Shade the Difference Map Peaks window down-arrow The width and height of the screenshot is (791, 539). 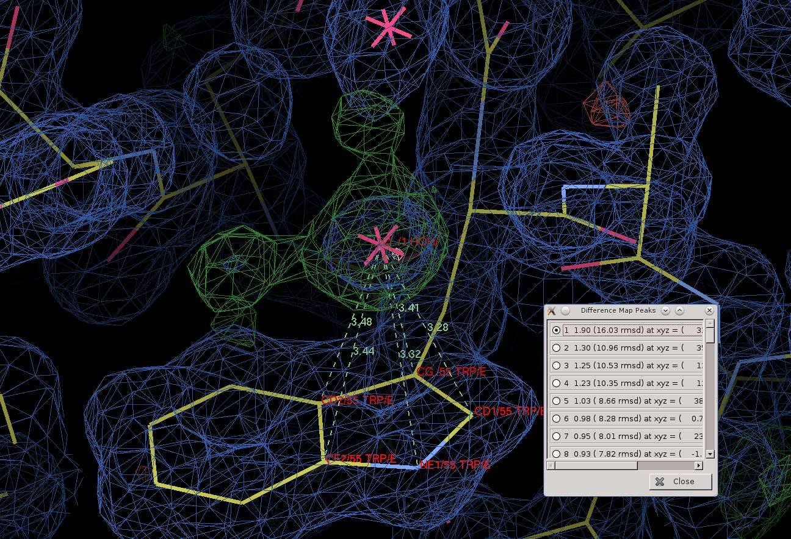pos(666,310)
